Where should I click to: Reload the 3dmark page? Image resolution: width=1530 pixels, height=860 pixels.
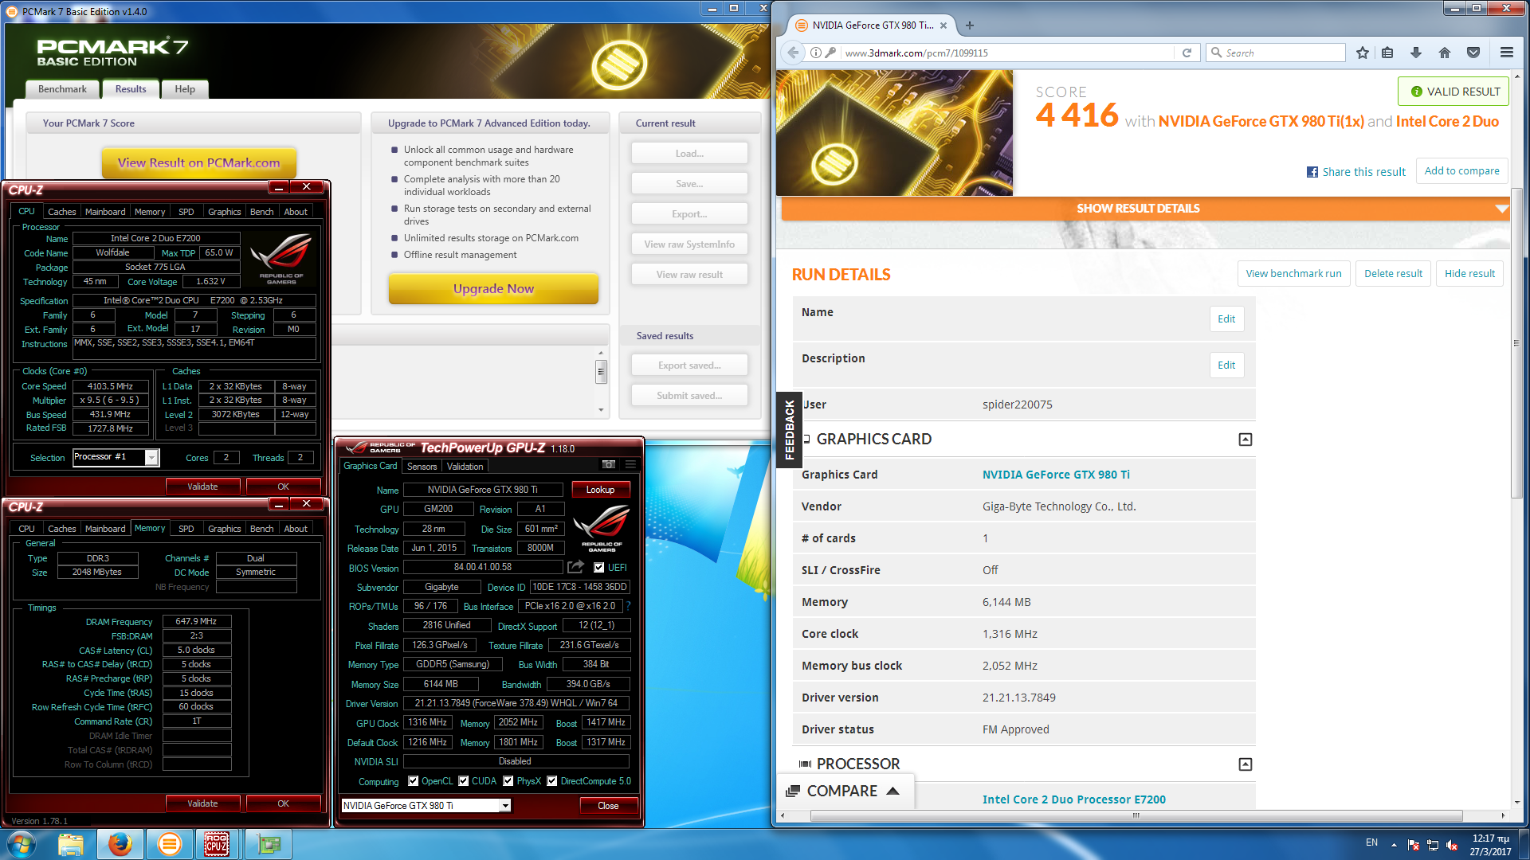[x=1187, y=53]
